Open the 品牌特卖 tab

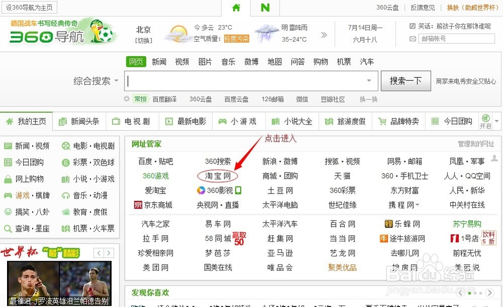click(x=399, y=121)
